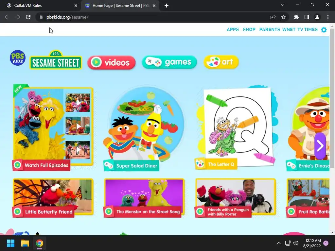
Task: View site security lock info
Action: (41, 17)
